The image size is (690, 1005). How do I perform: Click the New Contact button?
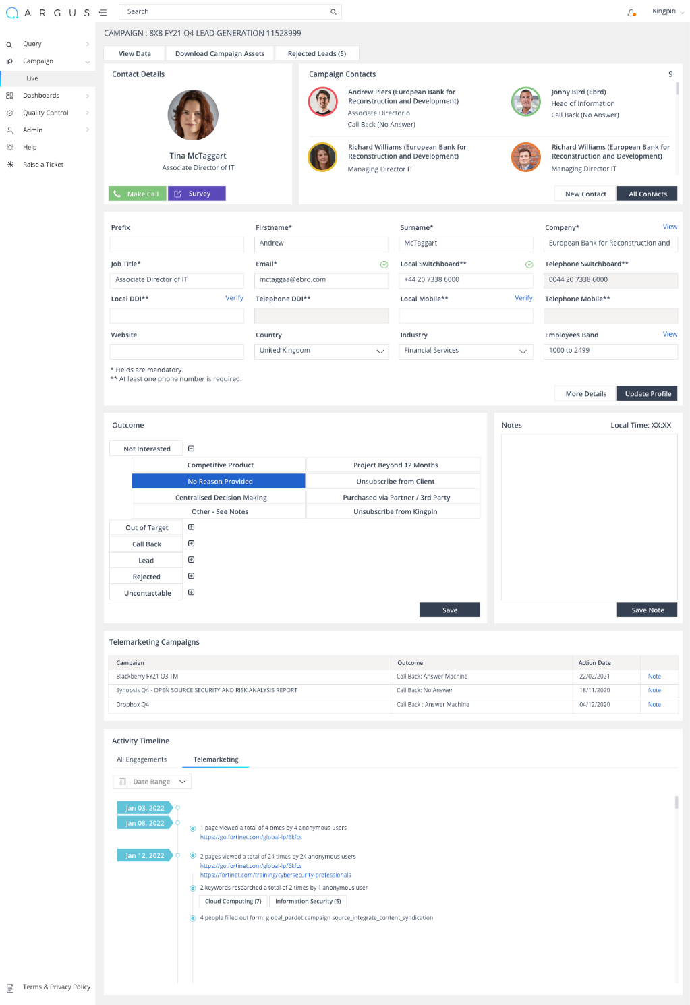pyautogui.click(x=585, y=194)
